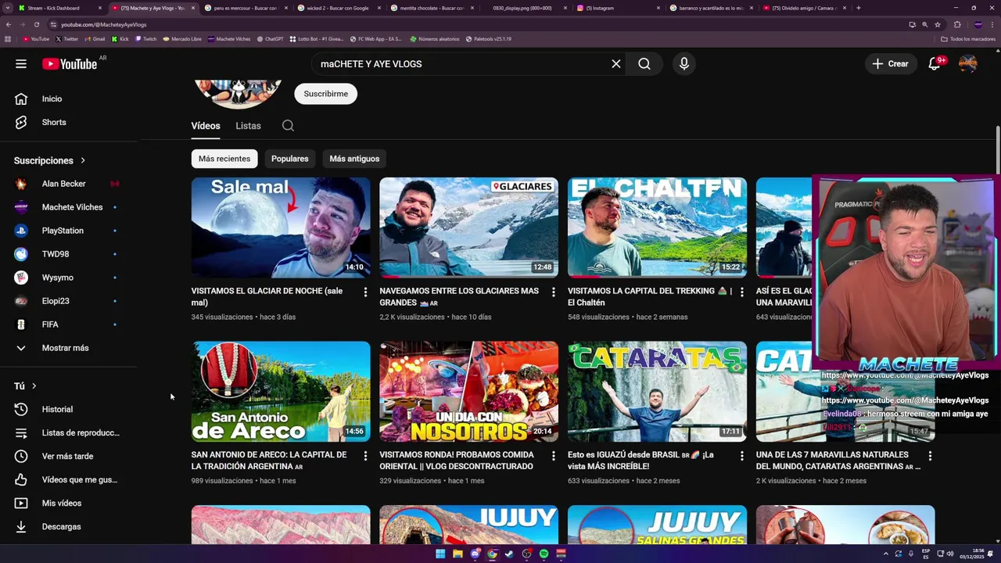
Task: Open San Antonio de Areco thumbnail
Action: 281,392
